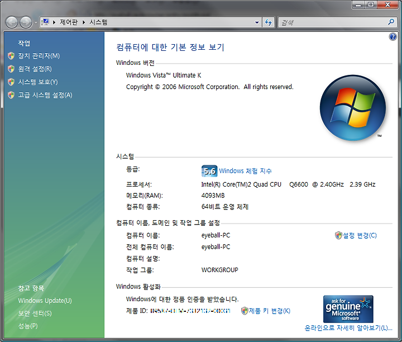Click the eyeball-PC value beside 컴퓨터 이름
The image size is (402, 342).
(x=216, y=235)
